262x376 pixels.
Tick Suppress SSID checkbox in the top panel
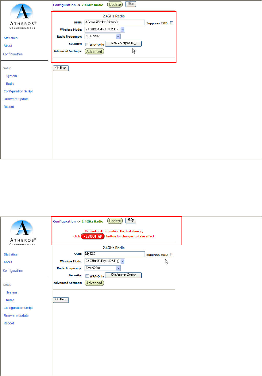(172, 23)
